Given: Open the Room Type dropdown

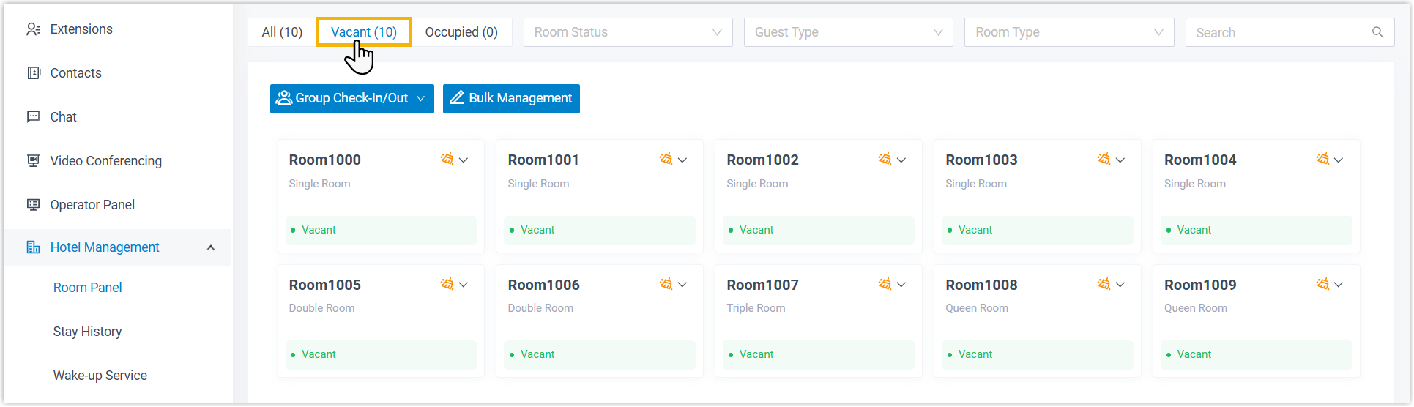Looking at the screenshot, I should (x=1068, y=32).
